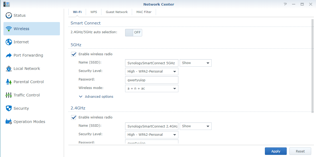Viewport: 316px width, 157px height.
Task: Open the MAC Filter tab
Action: click(x=144, y=12)
